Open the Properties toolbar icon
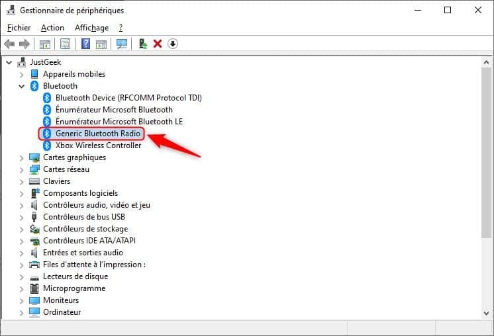 click(x=65, y=44)
